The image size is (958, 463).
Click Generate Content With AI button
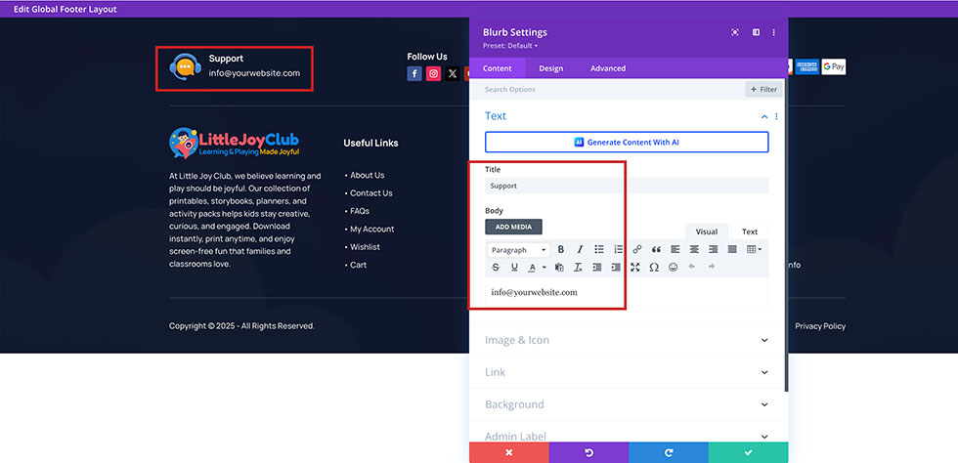(x=627, y=143)
